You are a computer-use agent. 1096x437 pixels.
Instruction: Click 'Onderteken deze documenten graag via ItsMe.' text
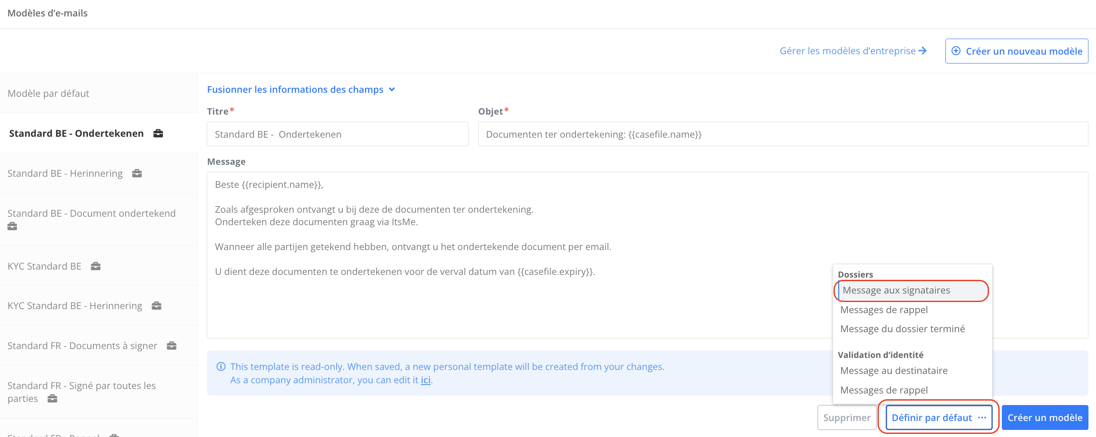(x=316, y=222)
